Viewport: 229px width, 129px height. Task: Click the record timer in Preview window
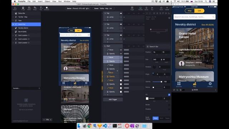[x=195, y=90]
